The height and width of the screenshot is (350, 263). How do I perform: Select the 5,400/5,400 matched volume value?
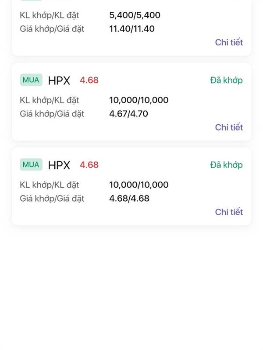tap(135, 15)
